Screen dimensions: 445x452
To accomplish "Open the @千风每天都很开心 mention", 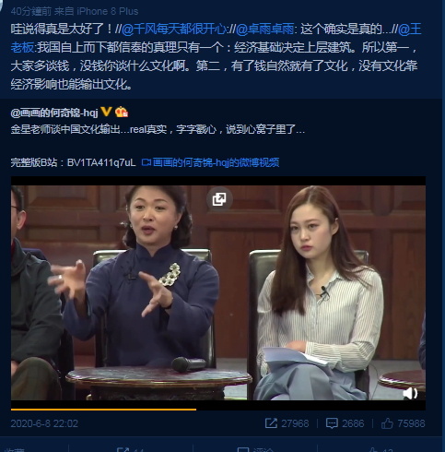I will tap(174, 30).
